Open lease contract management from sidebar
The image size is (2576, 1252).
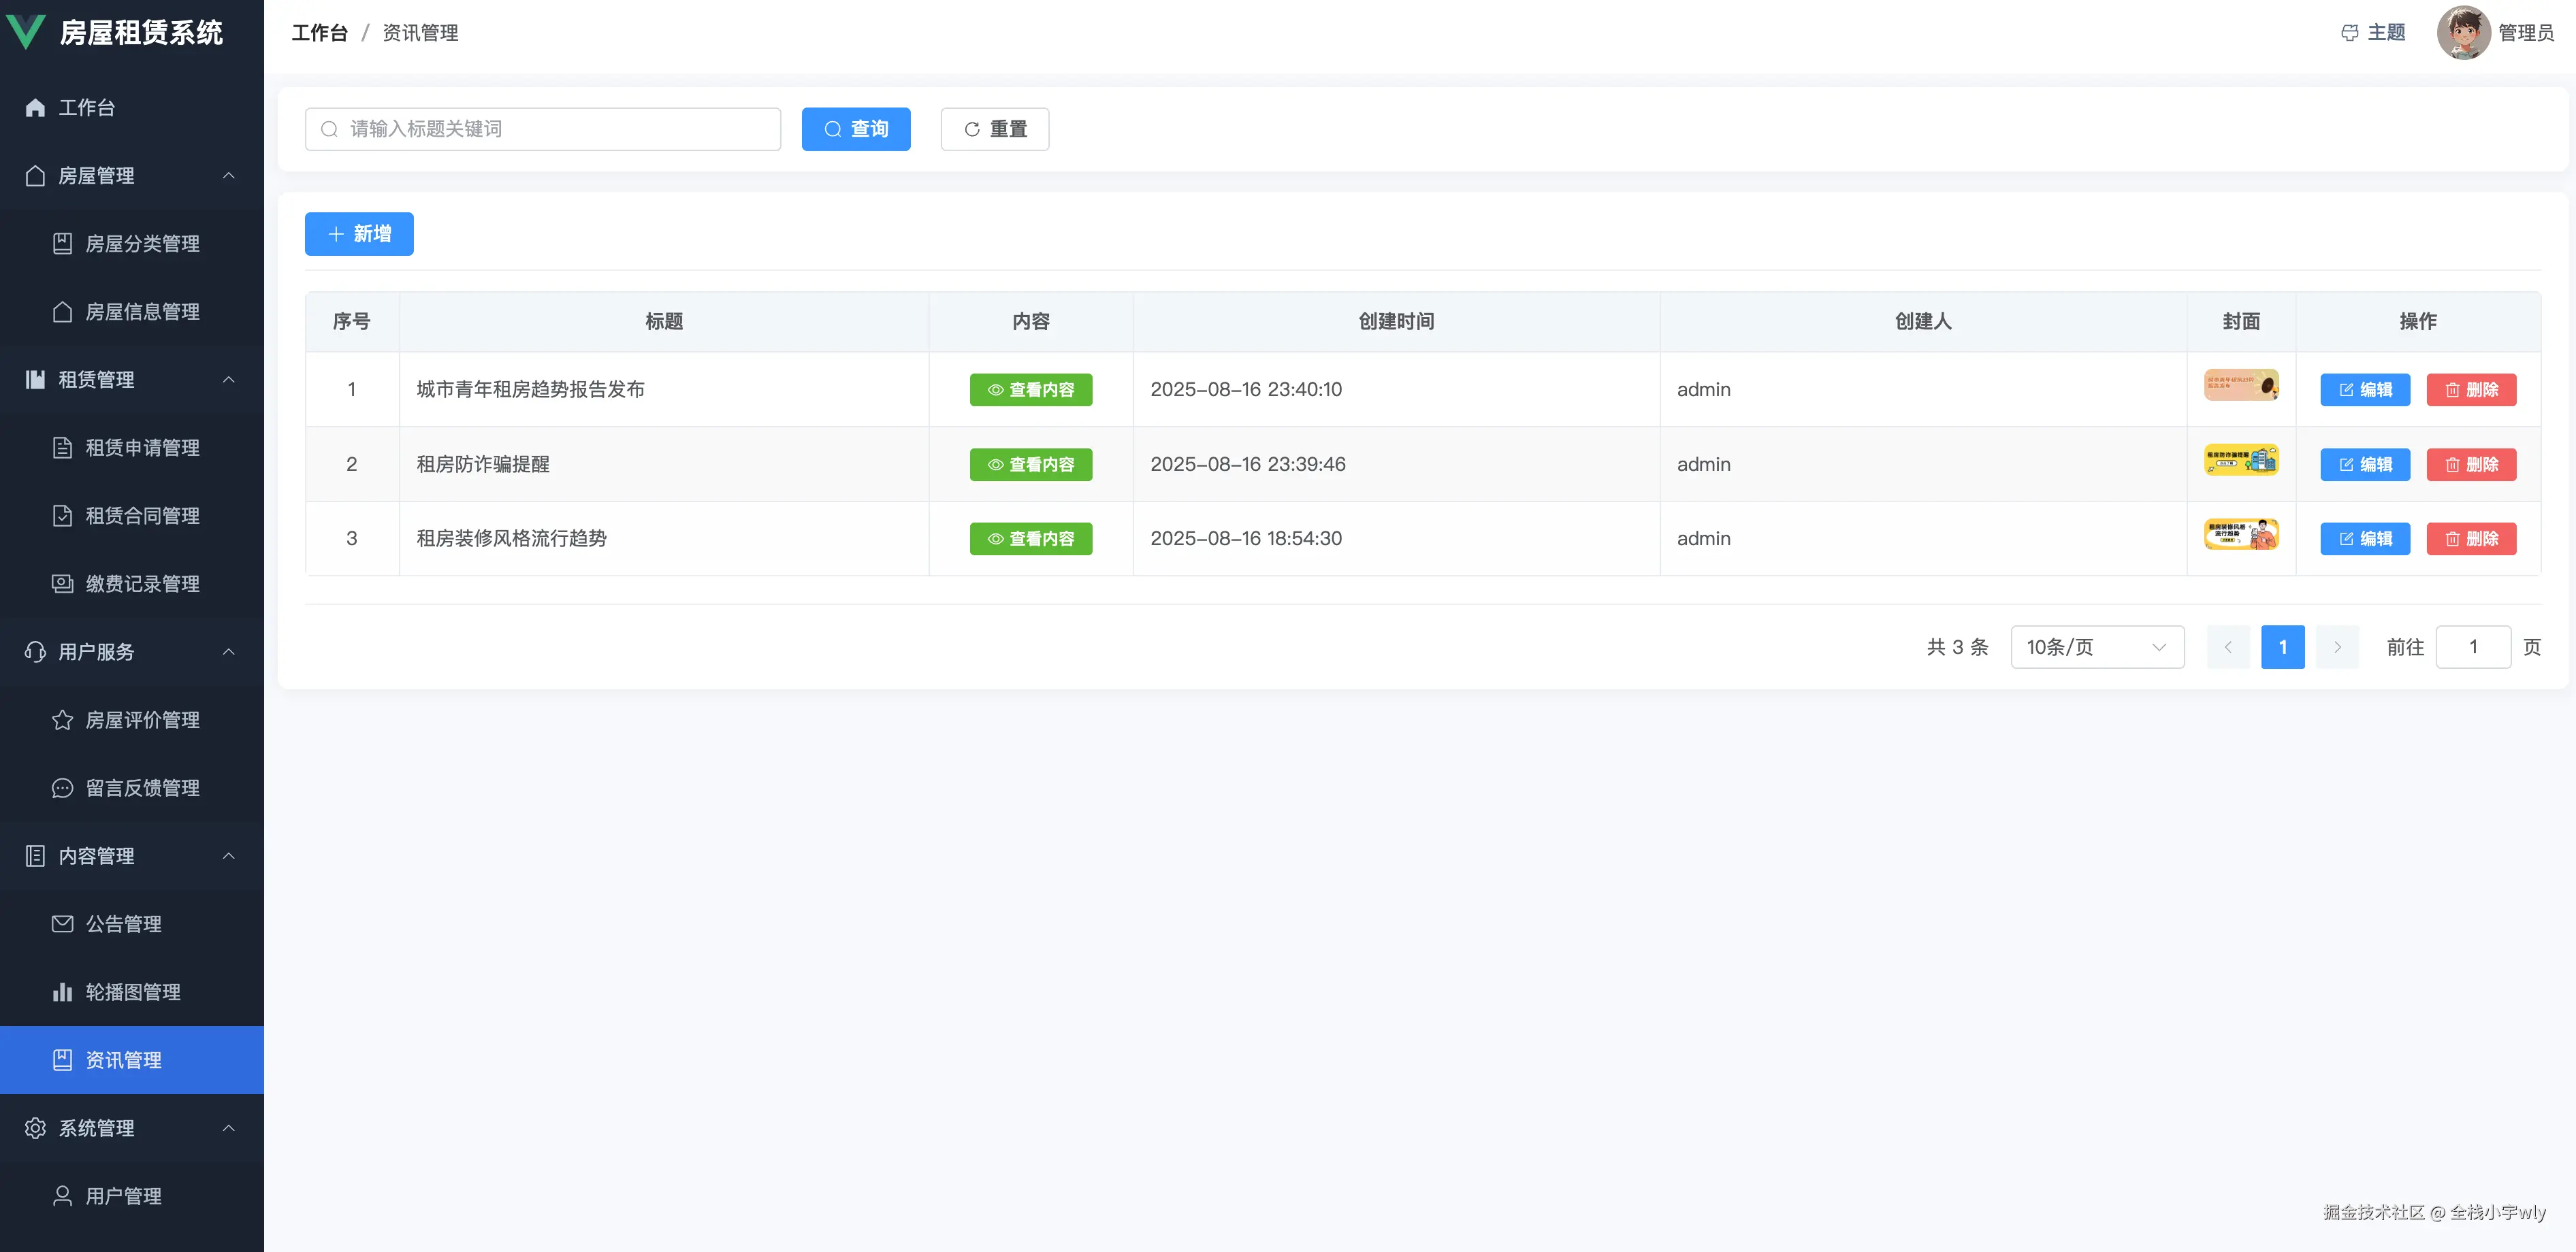(x=141, y=516)
